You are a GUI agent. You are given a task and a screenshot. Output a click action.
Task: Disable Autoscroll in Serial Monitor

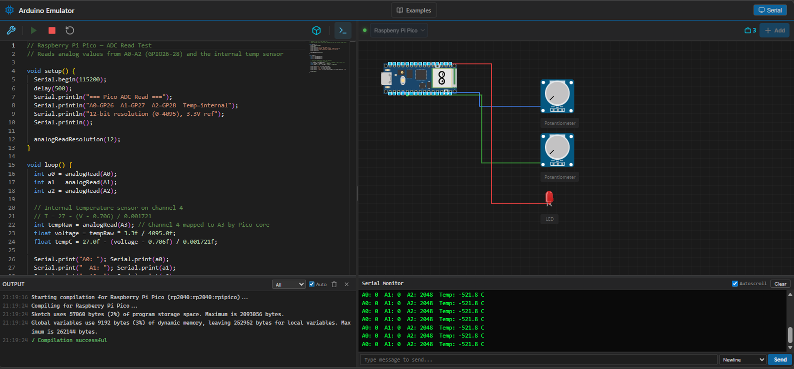click(x=735, y=284)
